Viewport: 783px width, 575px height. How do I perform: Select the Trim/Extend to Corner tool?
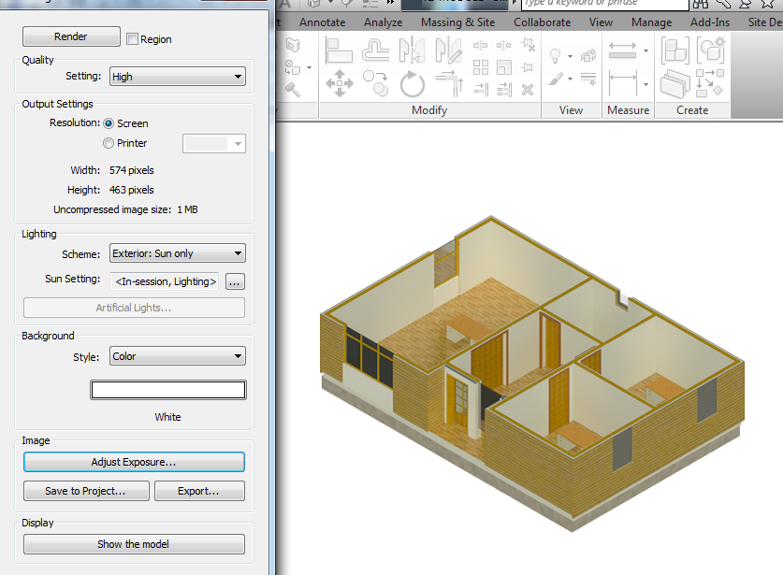point(449,83)
